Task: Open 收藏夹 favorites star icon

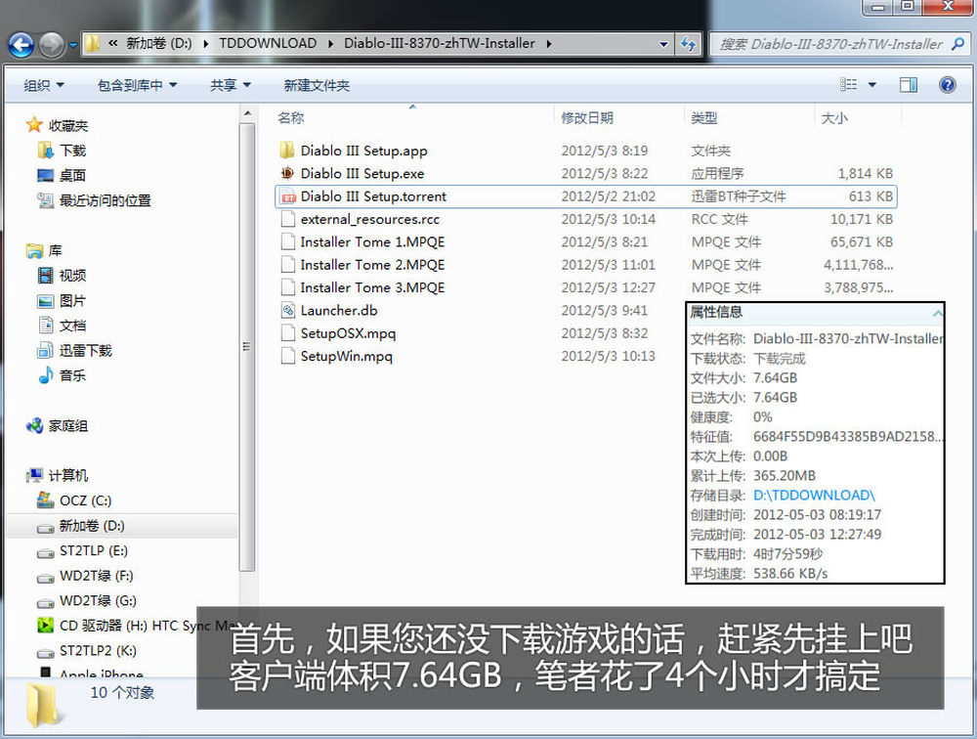Action: coord(33,125)
